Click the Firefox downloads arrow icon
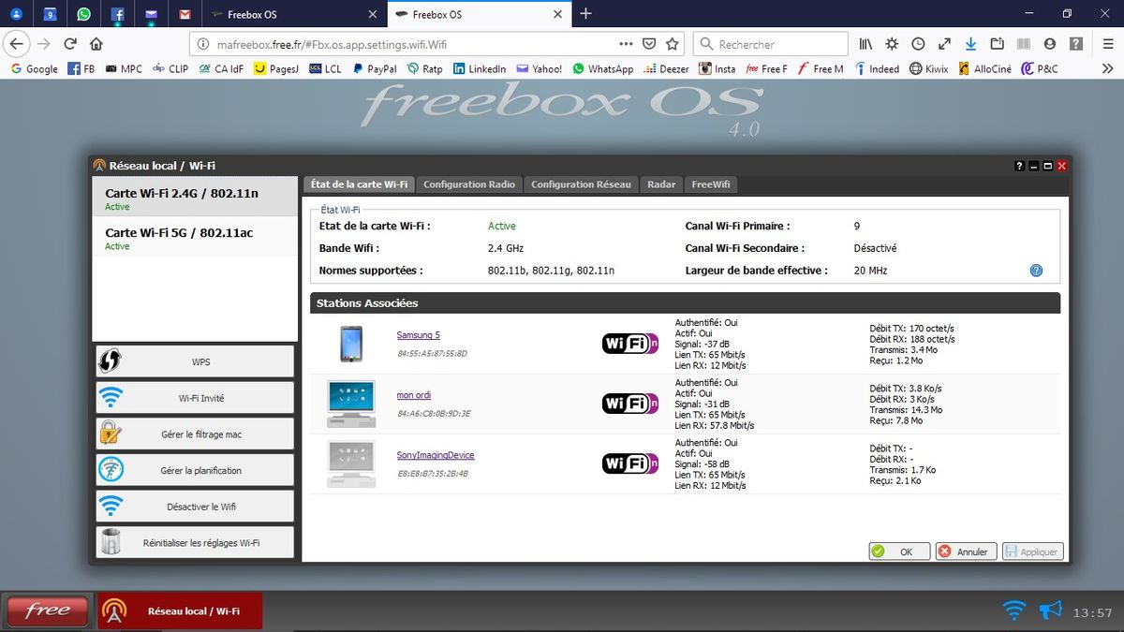 [969, 43]
